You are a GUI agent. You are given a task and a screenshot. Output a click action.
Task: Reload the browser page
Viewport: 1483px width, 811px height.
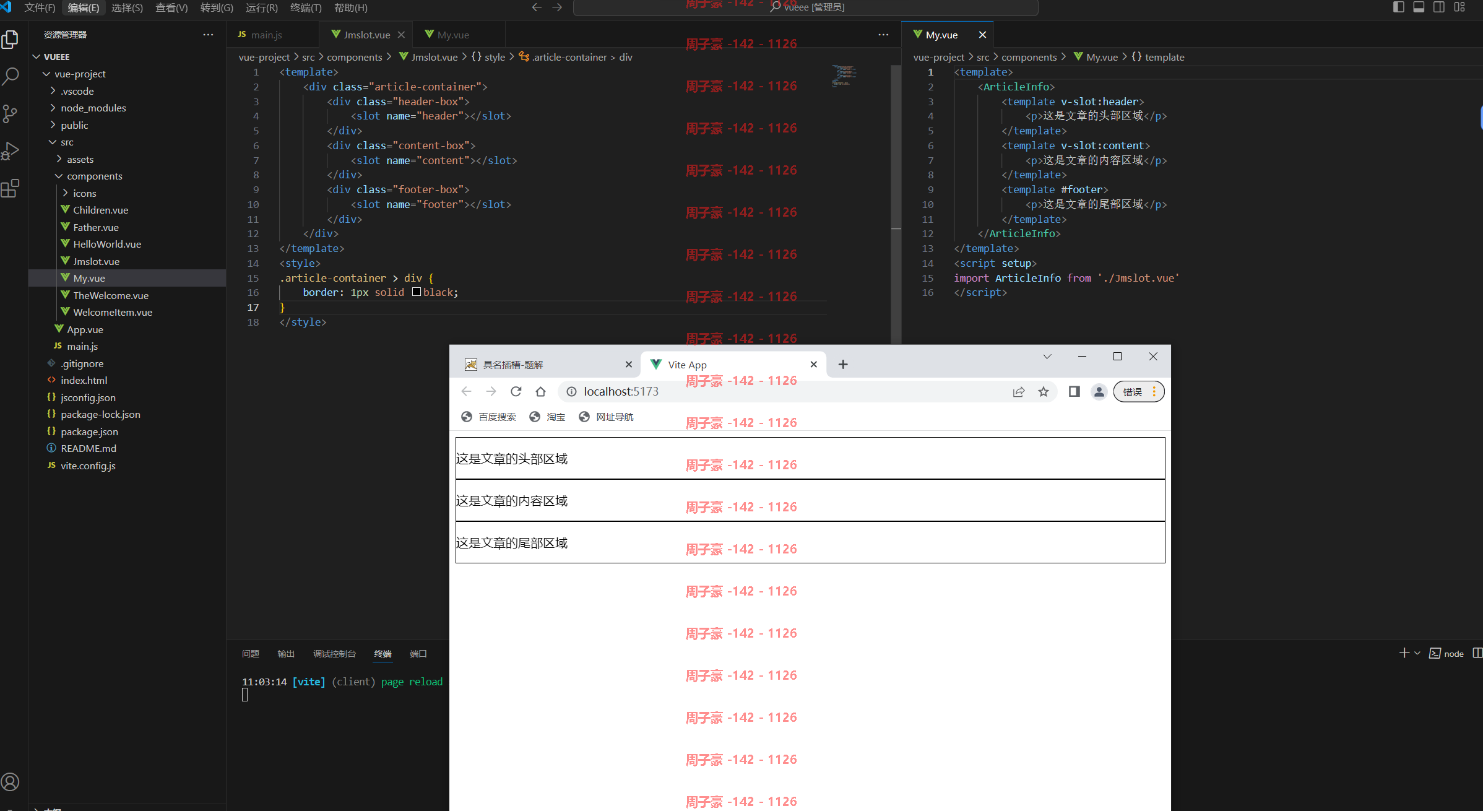(516, 391)
